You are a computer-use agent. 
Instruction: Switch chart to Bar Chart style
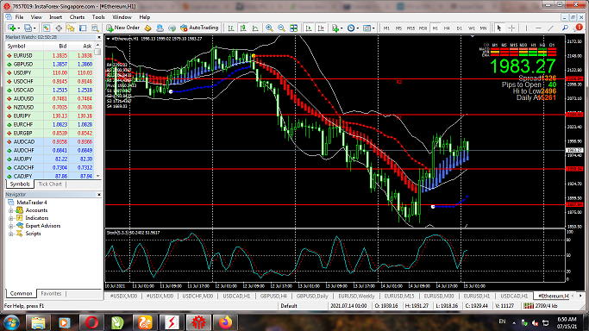point(231,28)
